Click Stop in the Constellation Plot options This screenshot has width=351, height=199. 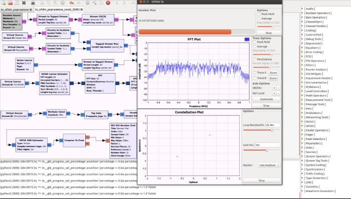pyautogui.click(x=261, y=180)
